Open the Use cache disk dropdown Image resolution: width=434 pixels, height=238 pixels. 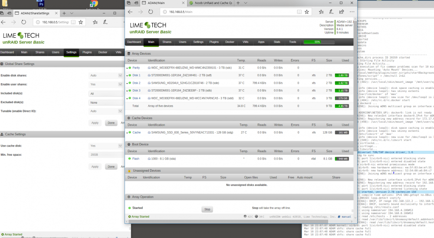point(106,146)
